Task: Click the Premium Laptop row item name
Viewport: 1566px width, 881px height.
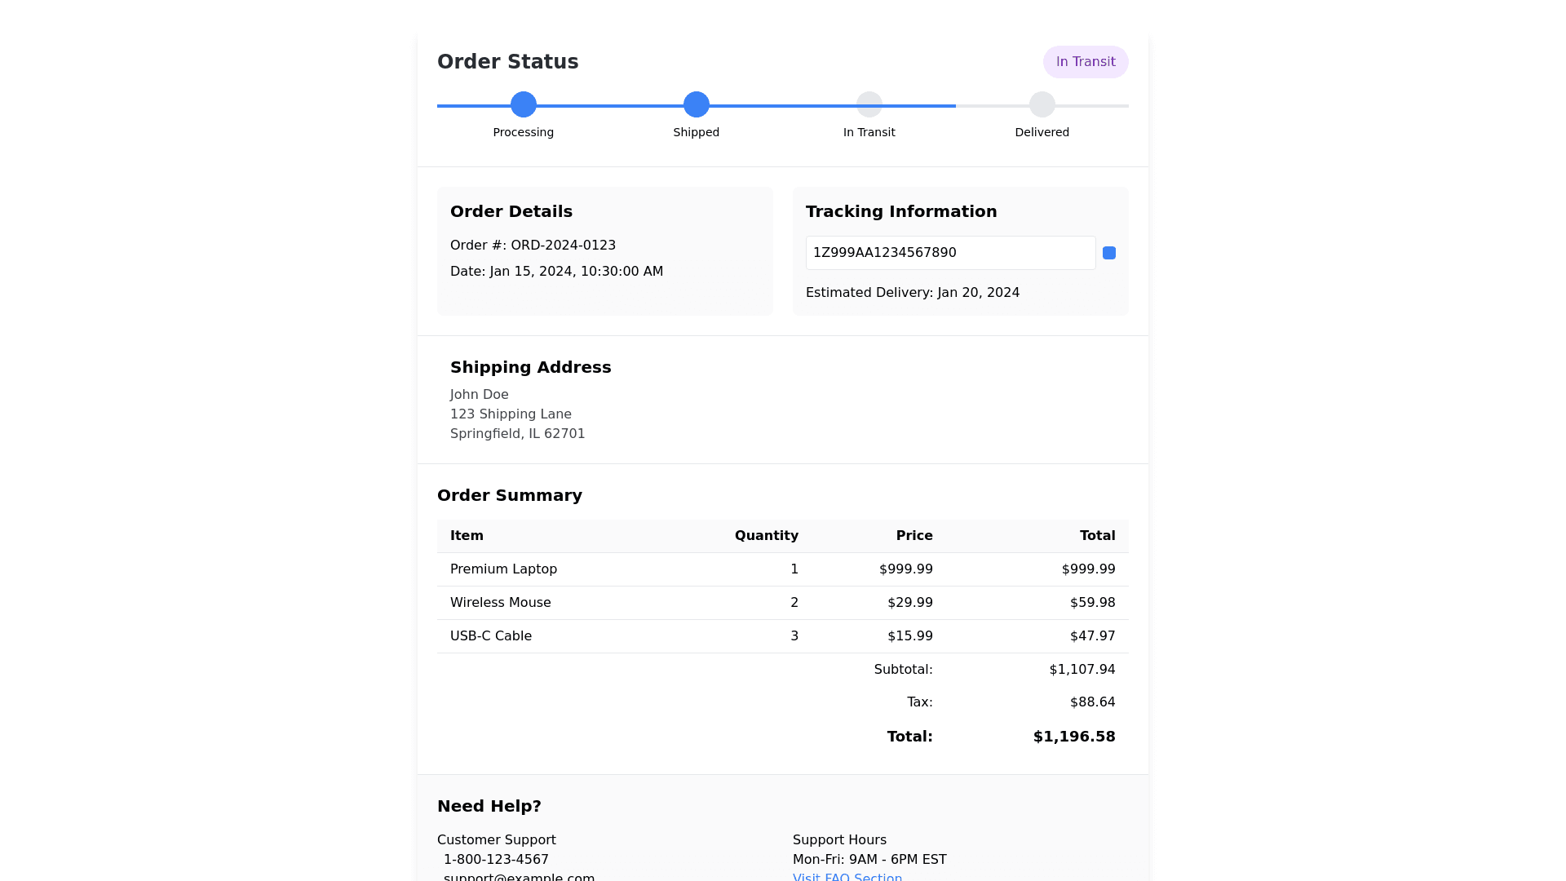Action: click(503, 569)
